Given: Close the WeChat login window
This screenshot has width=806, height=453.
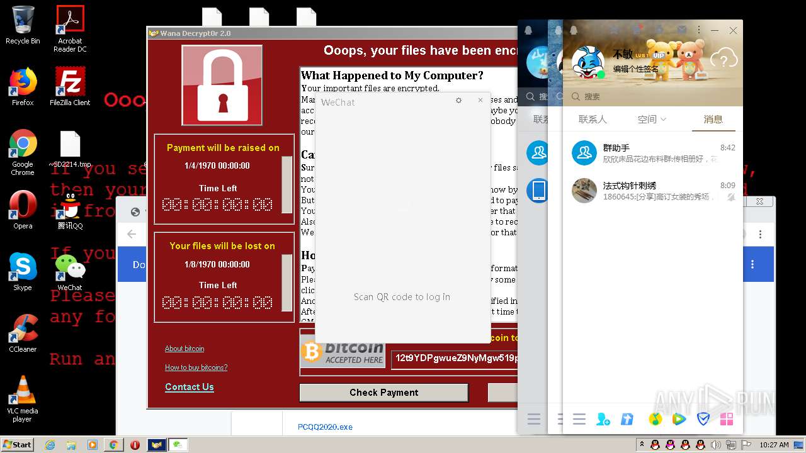Looking at the screenshot, I should click(x=480, y=100).
